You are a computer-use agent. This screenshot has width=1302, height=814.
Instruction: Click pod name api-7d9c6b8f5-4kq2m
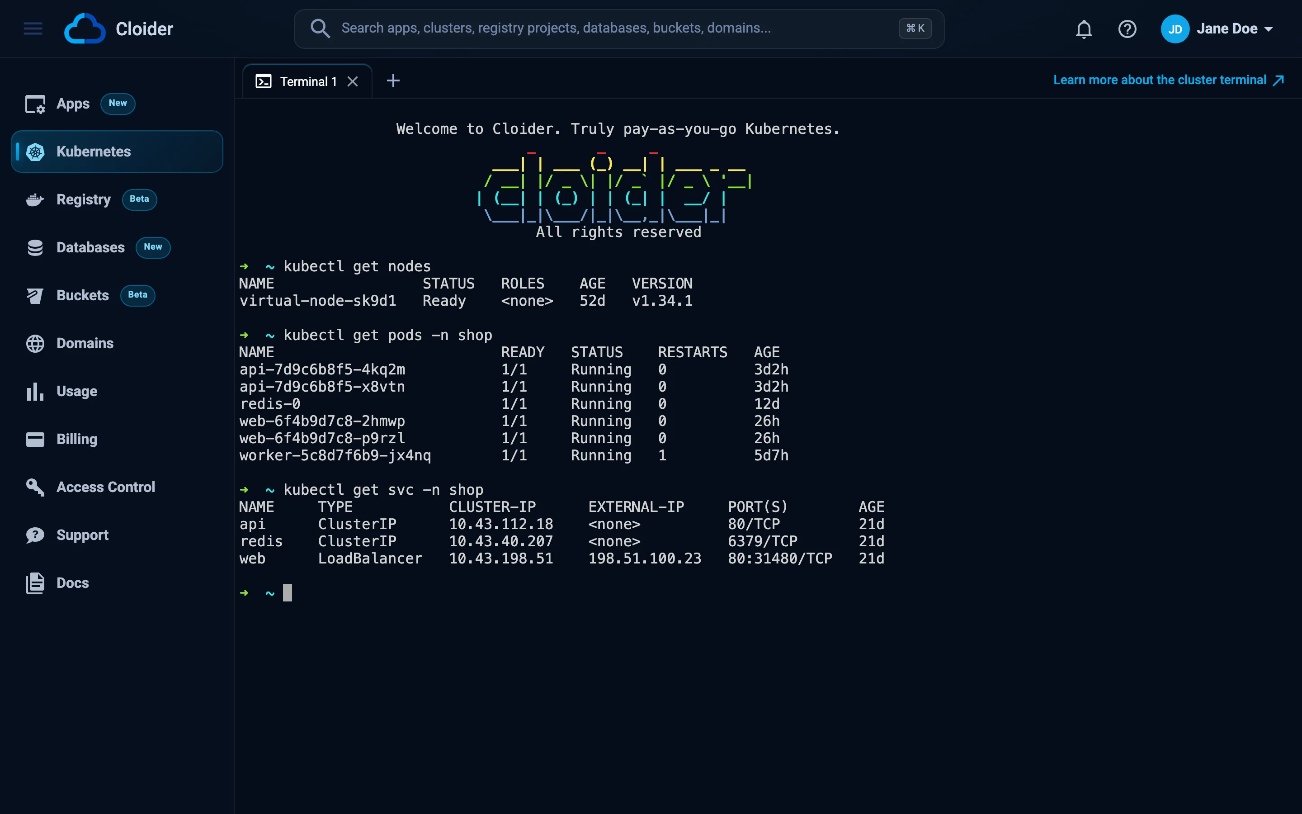(x=322, y=369)
